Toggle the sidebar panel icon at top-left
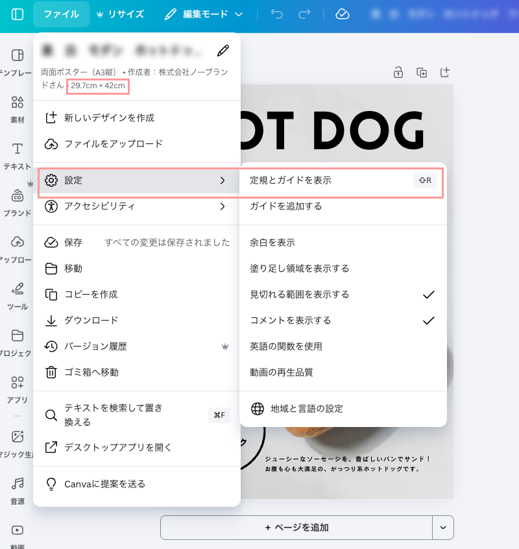The height and width of the screenshot is (549, 519). 18,14
